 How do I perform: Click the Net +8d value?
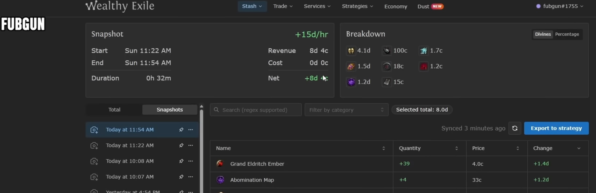(316, 78)
